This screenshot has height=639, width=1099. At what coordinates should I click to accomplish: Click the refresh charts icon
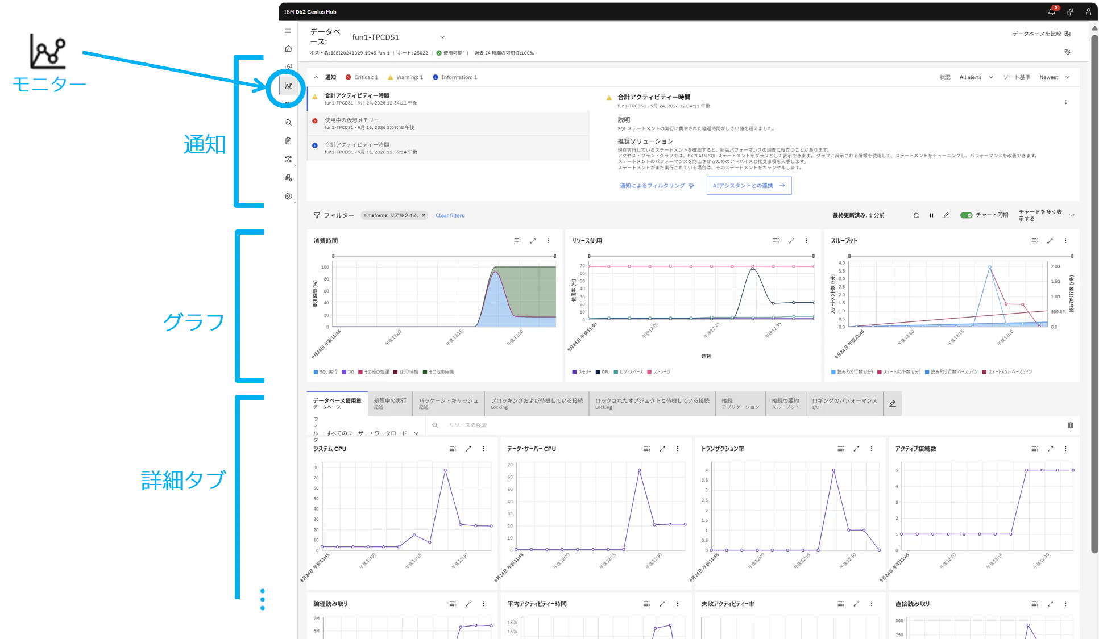[x=916, y=215]
